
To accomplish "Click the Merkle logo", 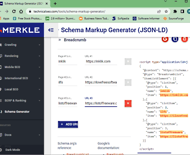I will click(x=20, y=30).
